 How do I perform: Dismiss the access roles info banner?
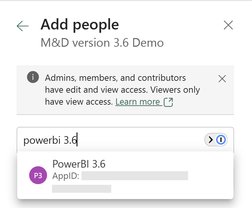click(x=222, y=79)
